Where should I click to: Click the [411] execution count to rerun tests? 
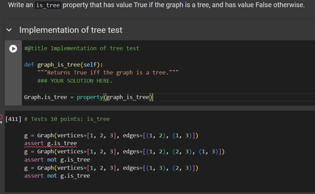pos(13,119)
